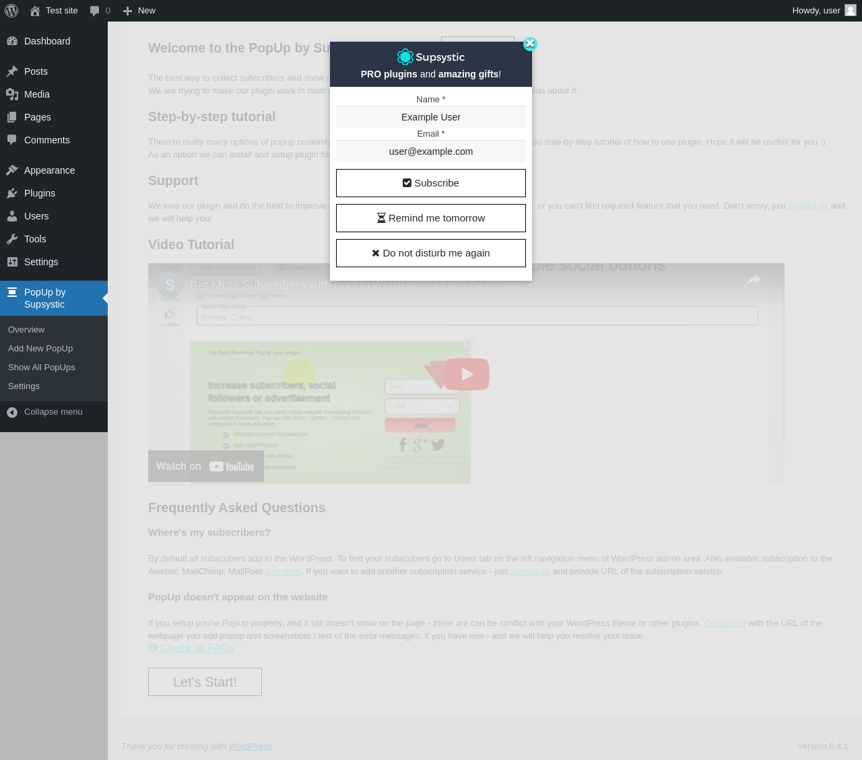This screenshot has height=760, width=862.
Task: Click the Let's Start! button
Action: pos(205,682)
